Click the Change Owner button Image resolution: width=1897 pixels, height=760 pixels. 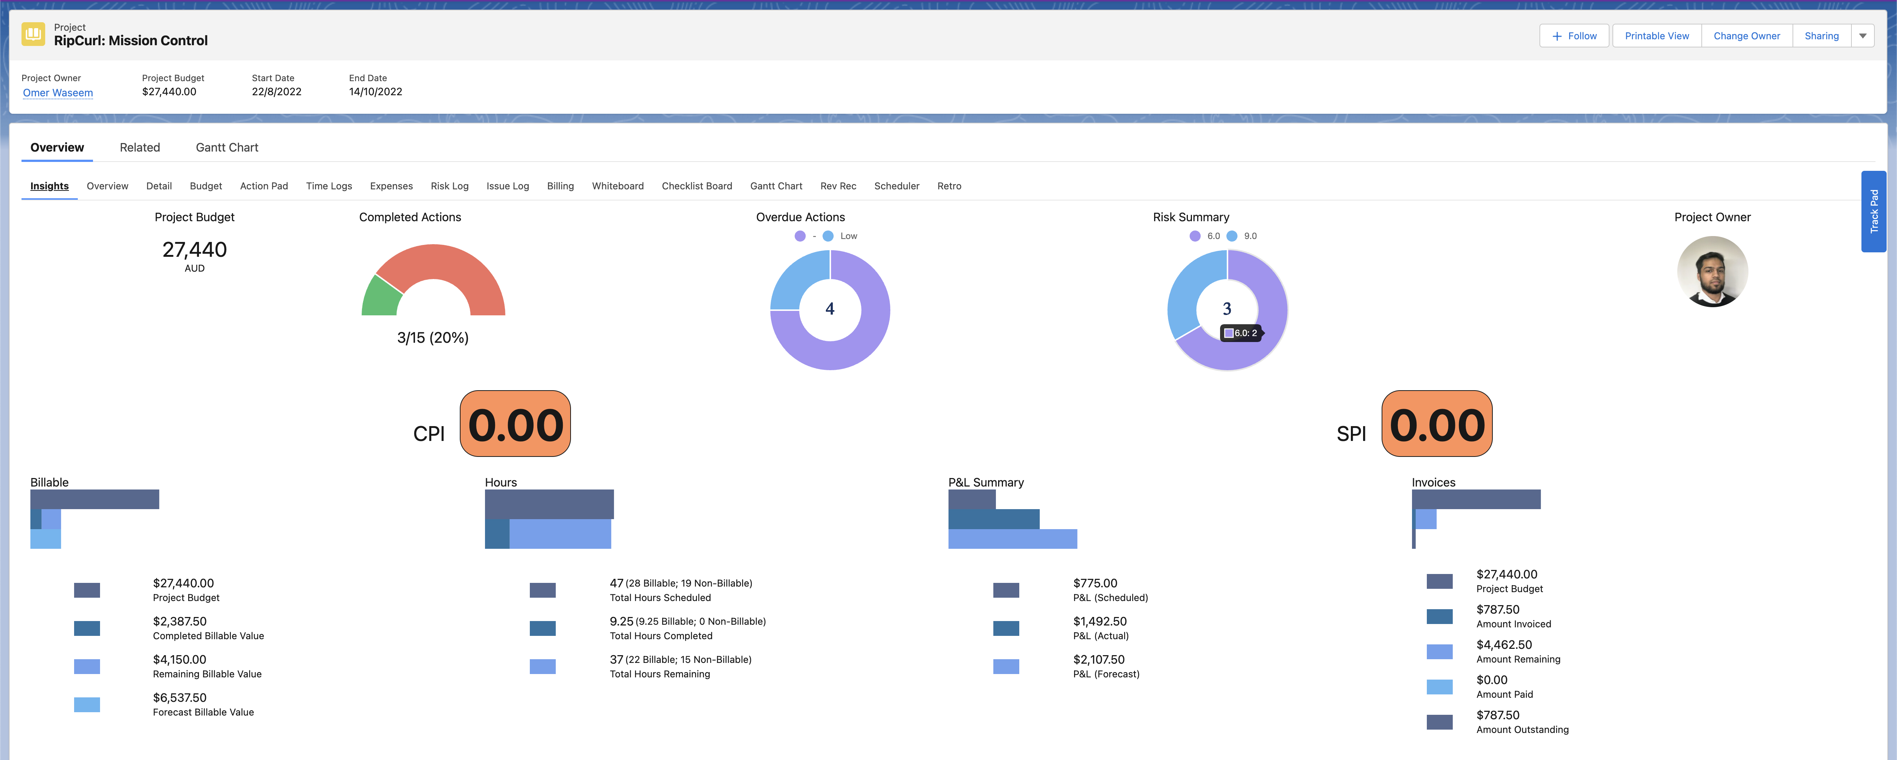pyautogui.click(x=1746, y=35)
